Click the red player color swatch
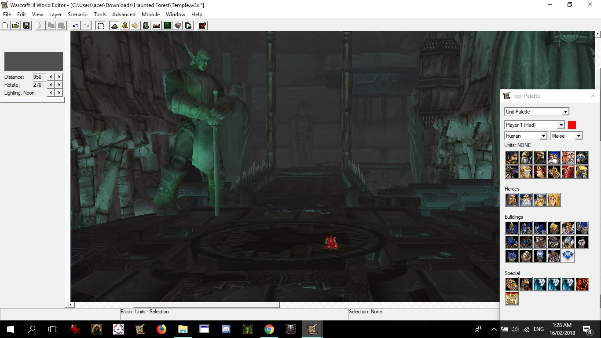The height and width of the screenshot is (338, 601). pyautogui.click(x=572, y=125)
